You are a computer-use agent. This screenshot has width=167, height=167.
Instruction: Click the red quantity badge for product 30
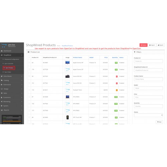[x=117, y=76]
